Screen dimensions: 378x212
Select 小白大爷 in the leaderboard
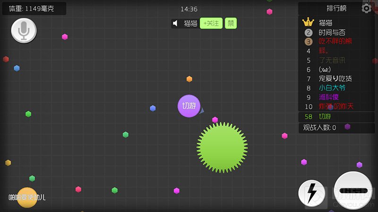(x=332, y=88)
